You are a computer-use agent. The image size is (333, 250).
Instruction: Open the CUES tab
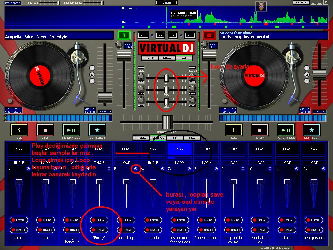[167, 58]
